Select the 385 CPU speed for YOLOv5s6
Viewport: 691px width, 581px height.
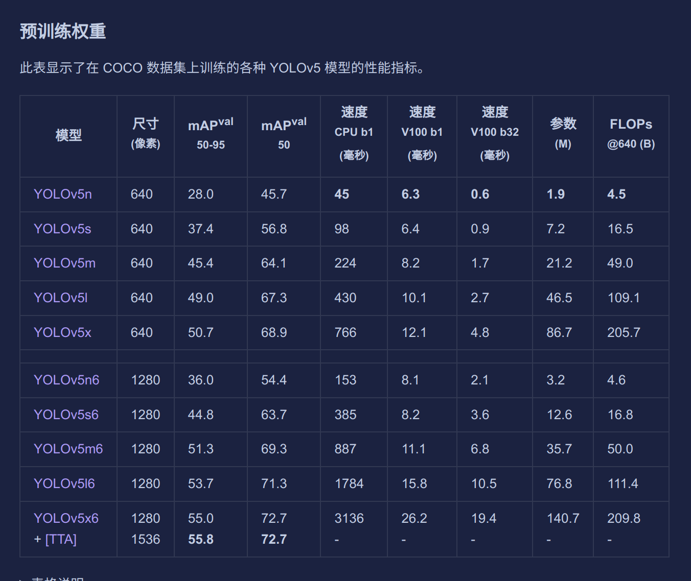pyautogui.click(x=345, y=415)
